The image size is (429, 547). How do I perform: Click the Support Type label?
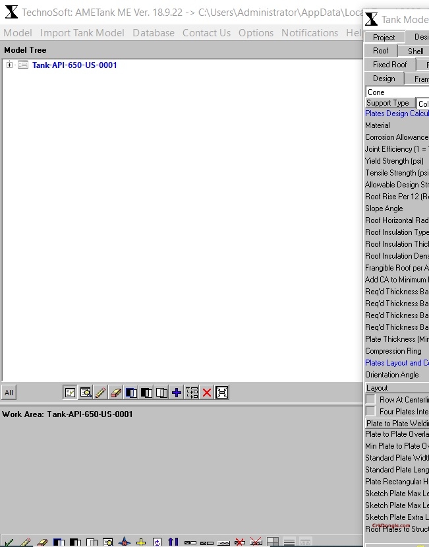pyautogui.click(x=389, y=103)
